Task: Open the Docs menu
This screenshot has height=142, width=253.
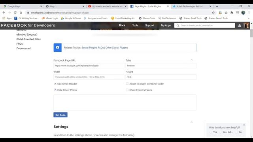Action: tap(122, 25)
